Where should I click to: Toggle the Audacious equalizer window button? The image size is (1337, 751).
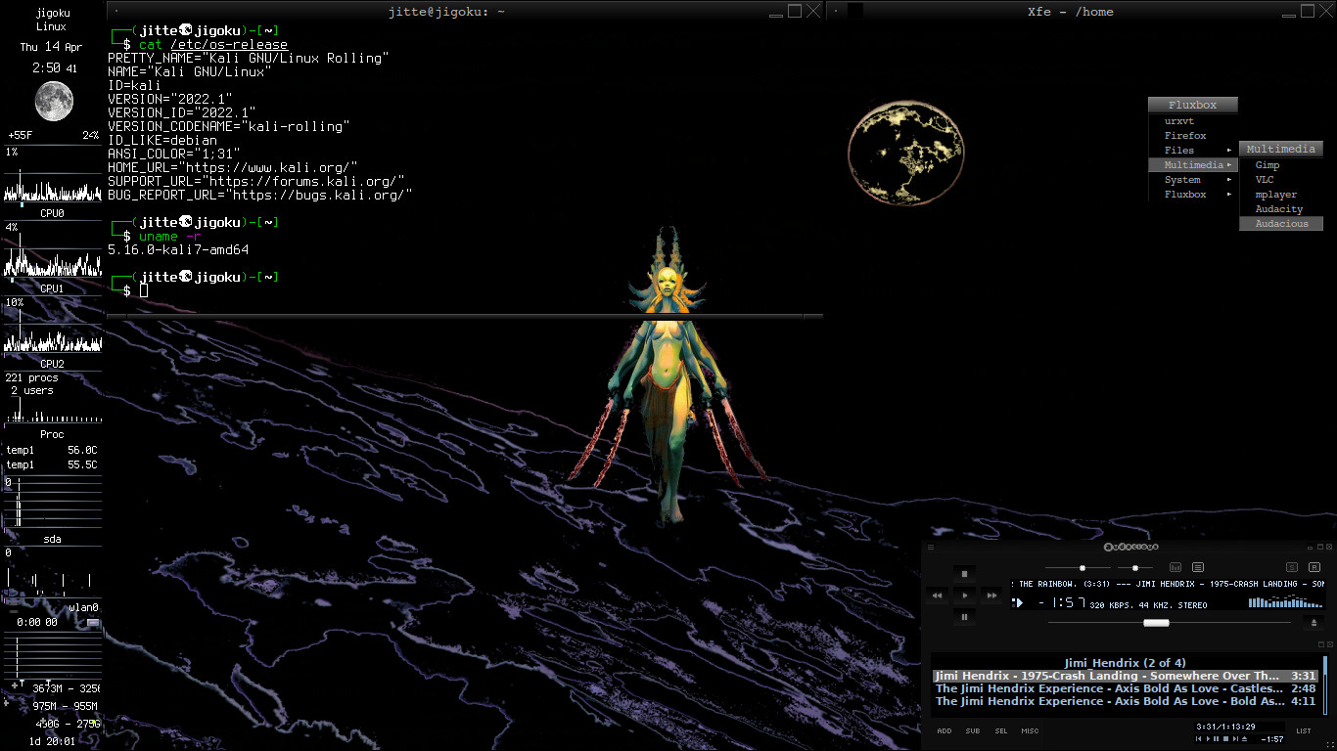1176,567
